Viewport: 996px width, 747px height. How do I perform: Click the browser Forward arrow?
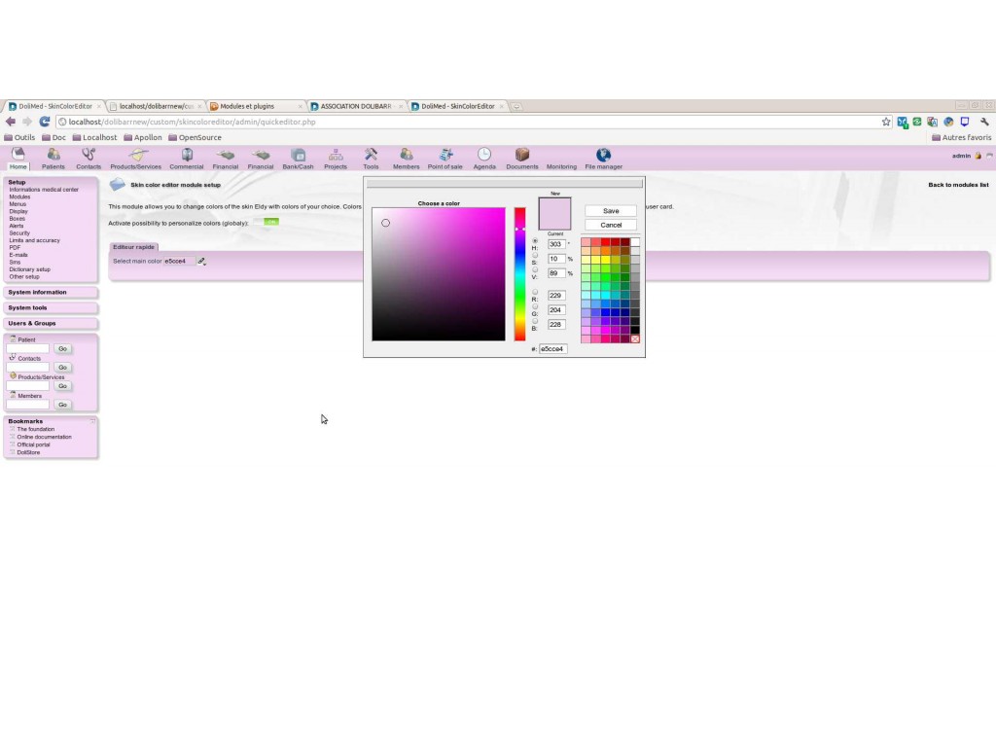[x=27, y=122]
